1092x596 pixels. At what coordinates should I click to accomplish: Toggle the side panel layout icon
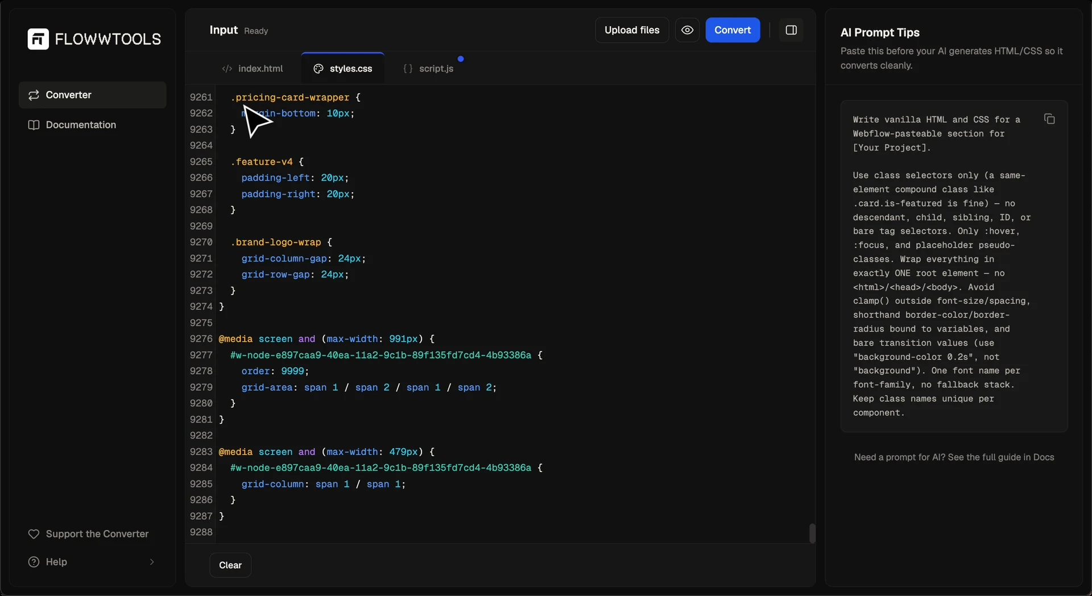pos(791,30)
